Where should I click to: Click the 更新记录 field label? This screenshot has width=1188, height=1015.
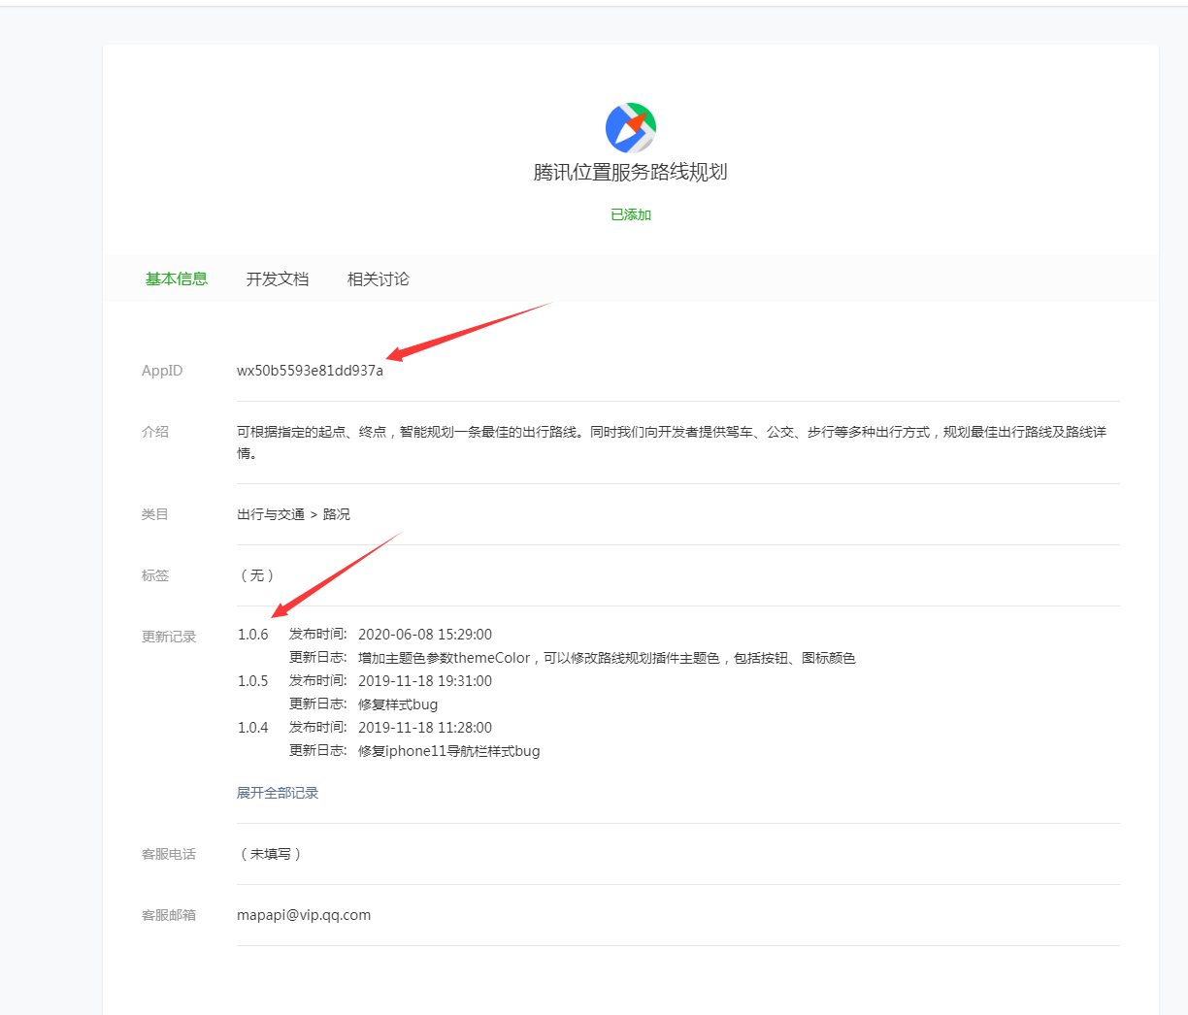click(169, 637)
